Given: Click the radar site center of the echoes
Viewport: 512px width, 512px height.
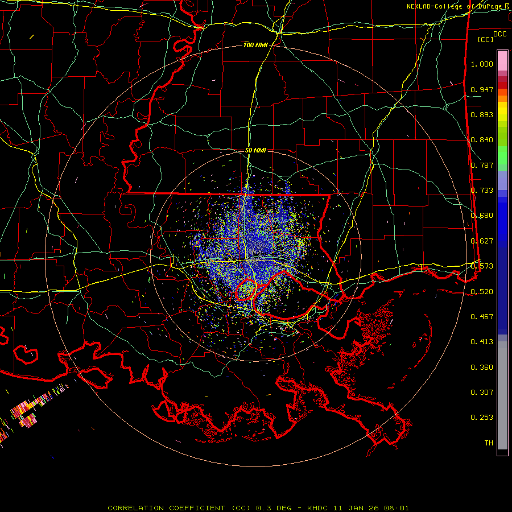Looking at the screenshot, I should [257, 255].
